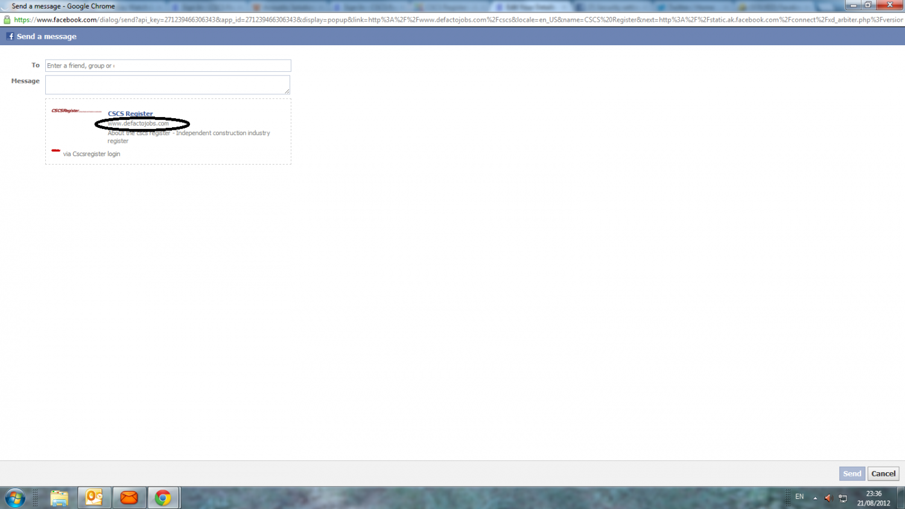Click the CSCSRegister logo thumbnail
The height and width of the screenshot is (509, 905).
[76, 111]
